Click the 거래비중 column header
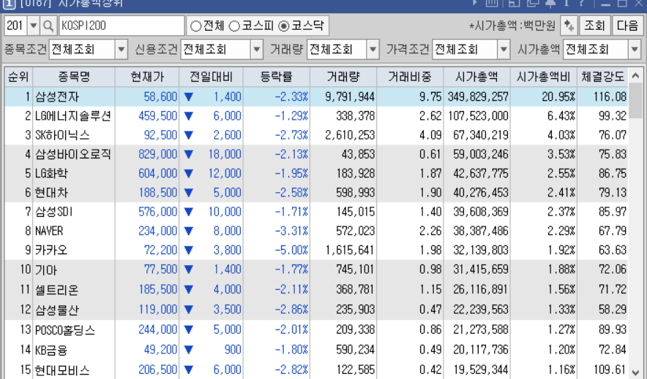Viewport: 647px width, 379px height. coord(410,77)
